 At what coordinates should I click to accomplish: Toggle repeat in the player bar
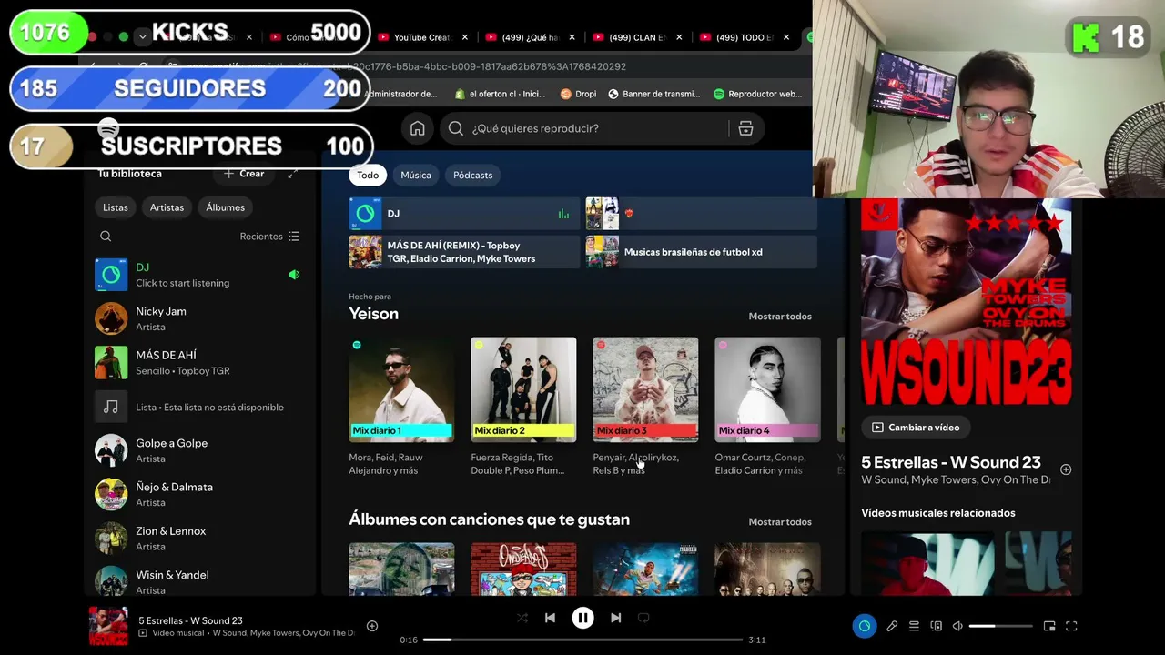click(643, 618)
